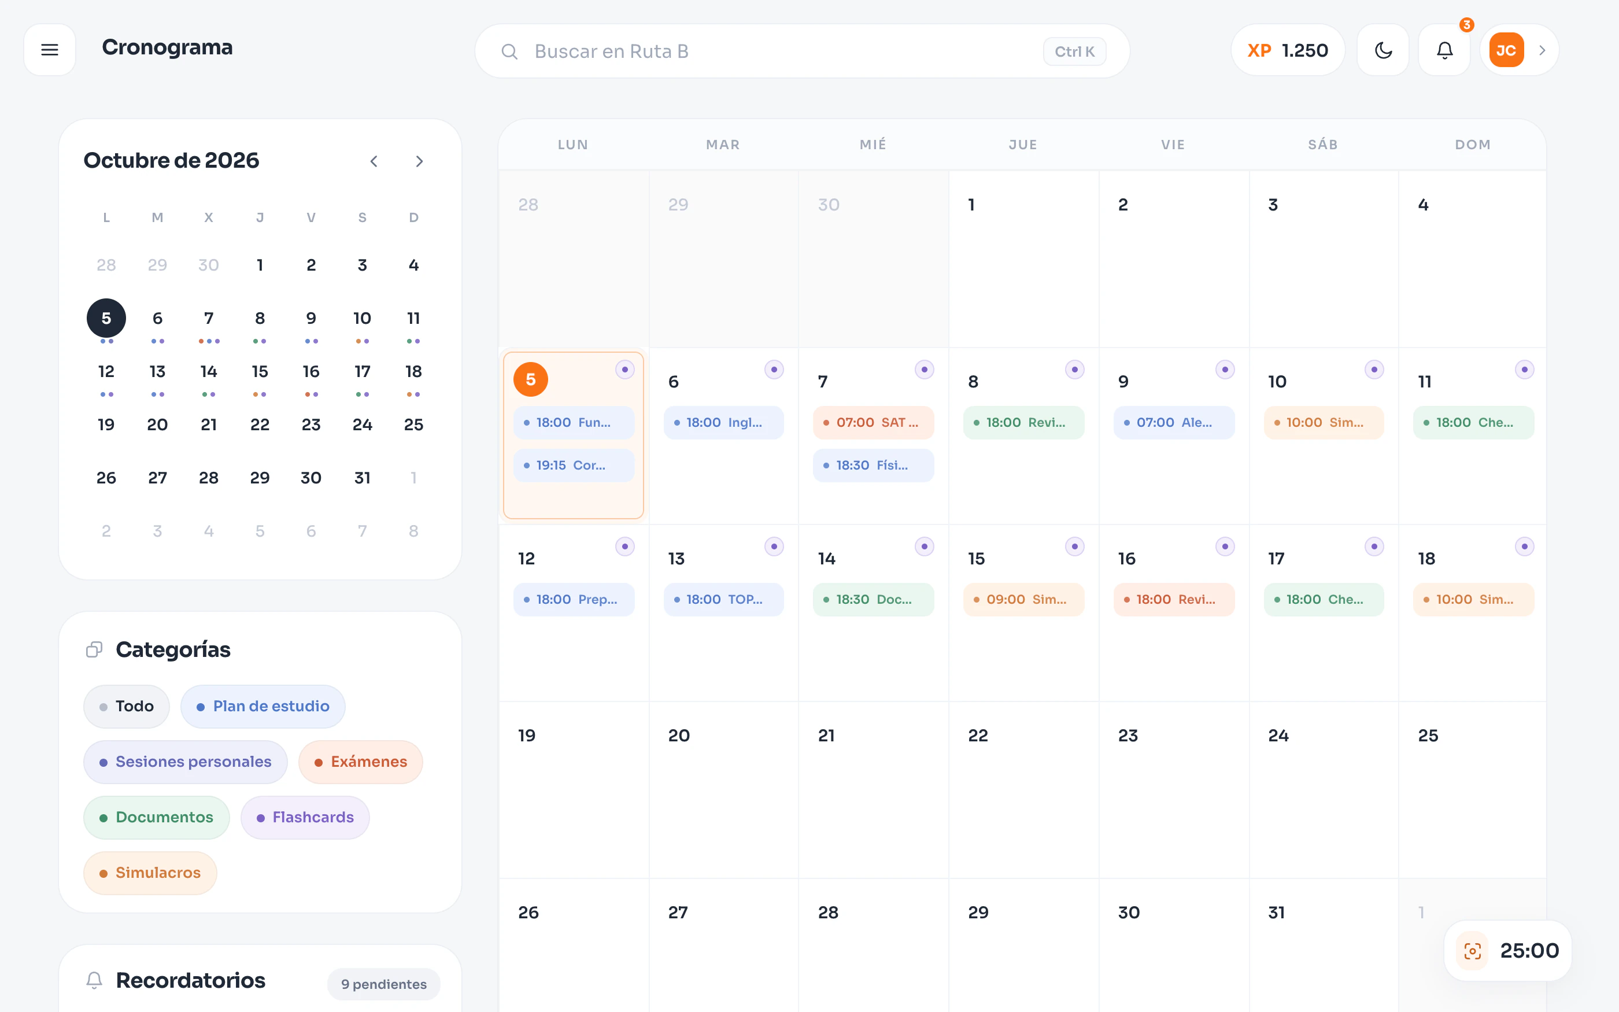Click the Ctrl K shortcut badge
Screen dimensions: 1619x1012
click(1074, 51)
